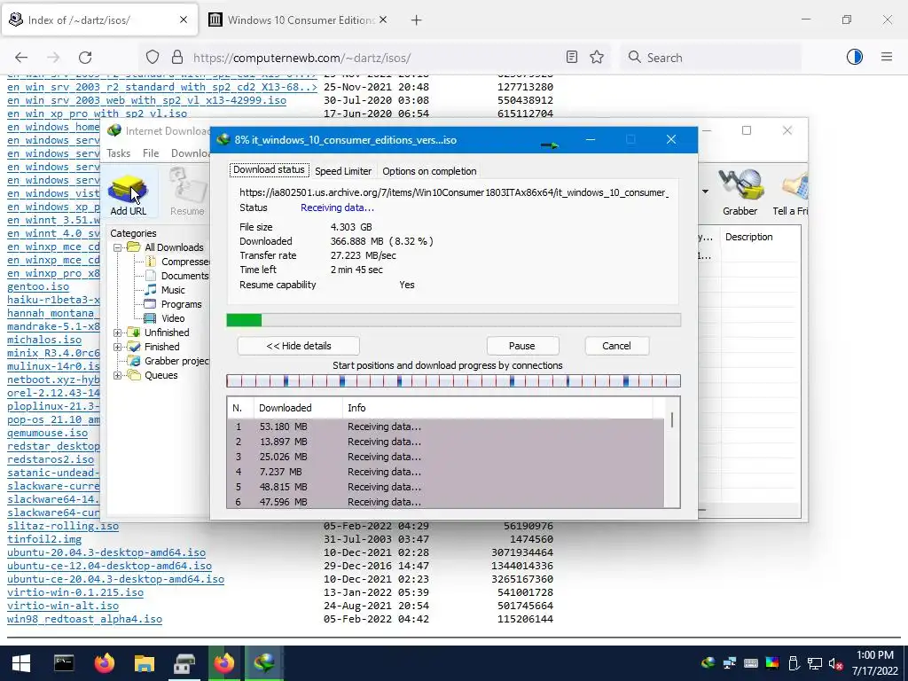Open en_win_xp_pro_with_sp2_vl.iso link
Viewport: 908px width, 681px height.
pyautogui.click(x=98, y=113)
